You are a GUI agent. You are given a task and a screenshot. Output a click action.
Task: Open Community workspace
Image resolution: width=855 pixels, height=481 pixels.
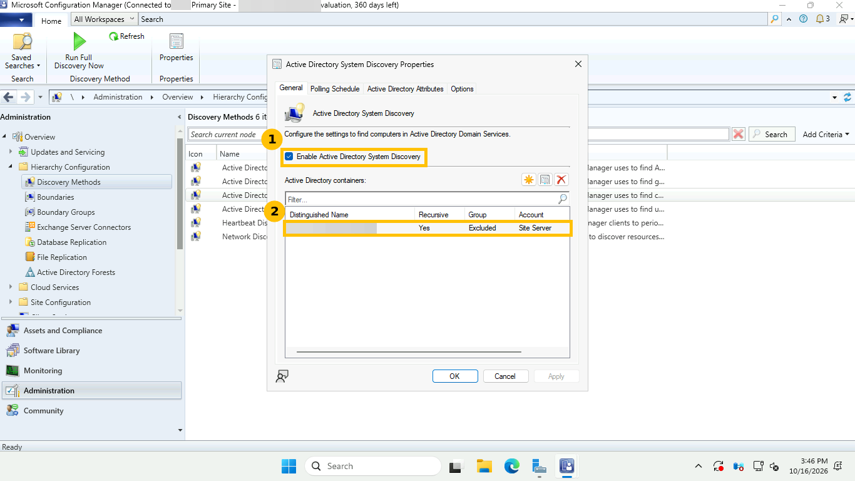tap(91, 411)
